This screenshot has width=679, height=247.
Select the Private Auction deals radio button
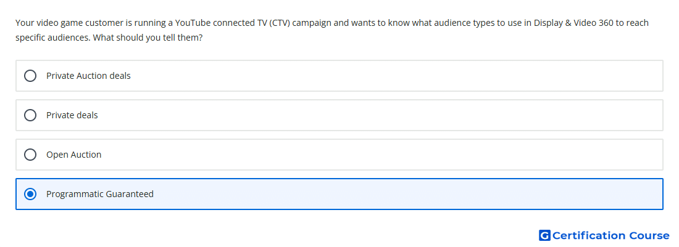(x=30, y=76)
